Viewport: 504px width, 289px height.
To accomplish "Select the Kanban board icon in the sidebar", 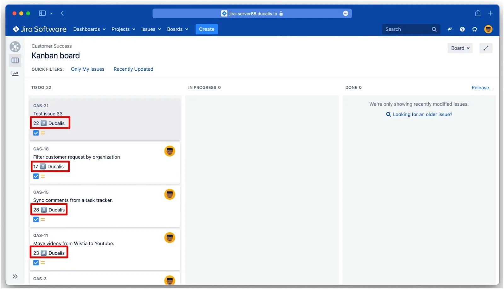I will [15, 60].
